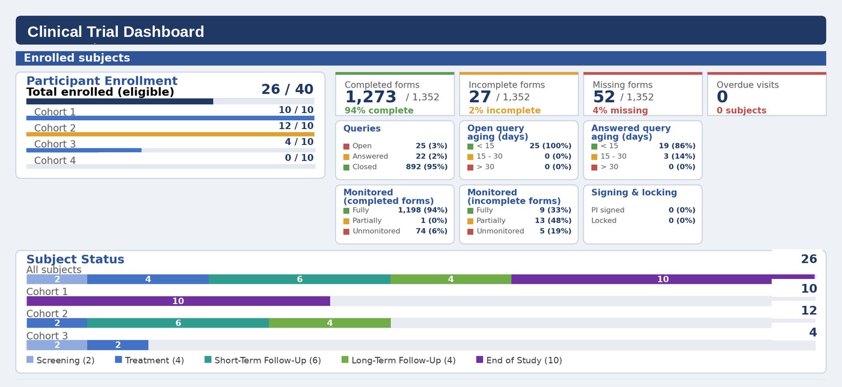Click the green Closed queries swatch
Viewport: 842px width, 387px height.
click(346, 167)
